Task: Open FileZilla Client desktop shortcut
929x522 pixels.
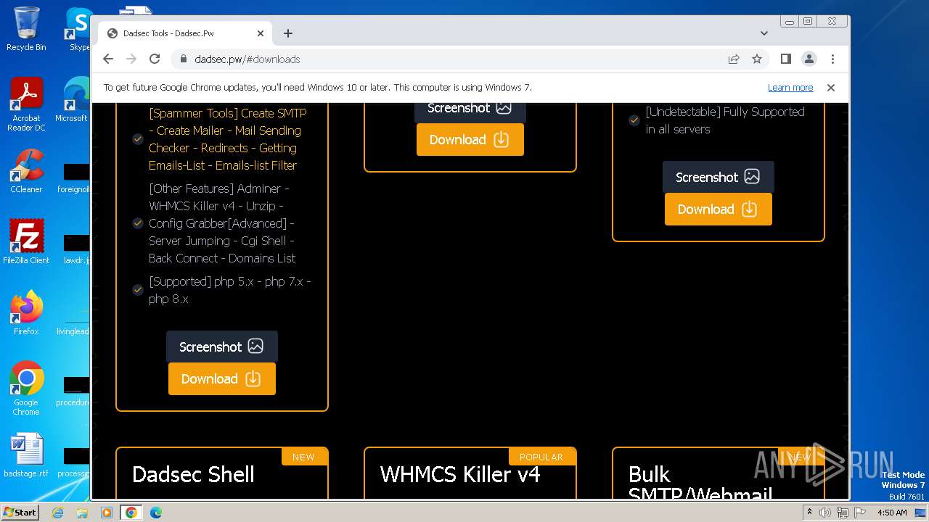Action: click(x=26, y=242)
